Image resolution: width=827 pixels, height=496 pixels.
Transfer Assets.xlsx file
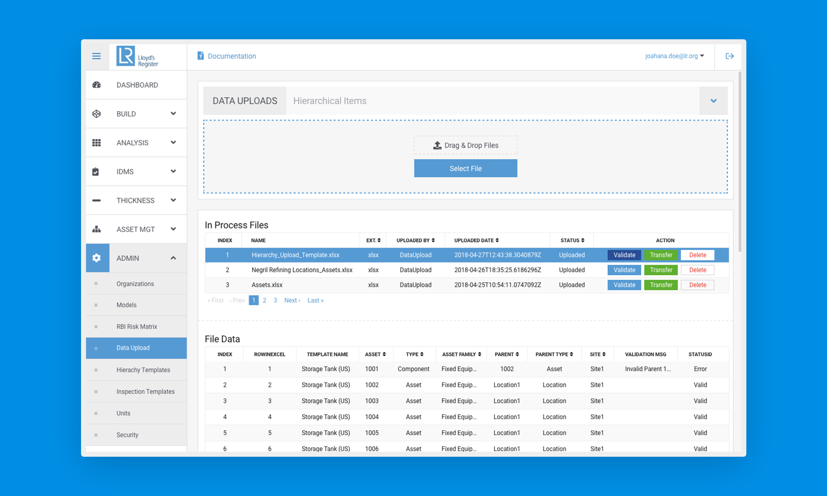[x=661, y=285]
